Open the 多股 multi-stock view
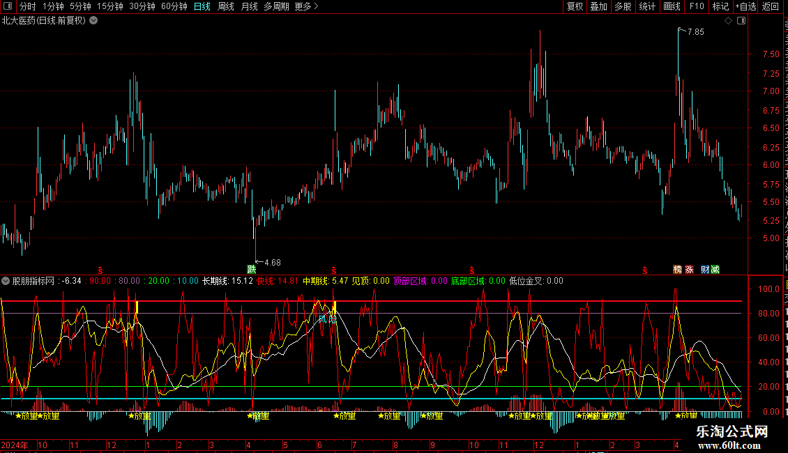 tap(623, 6)
